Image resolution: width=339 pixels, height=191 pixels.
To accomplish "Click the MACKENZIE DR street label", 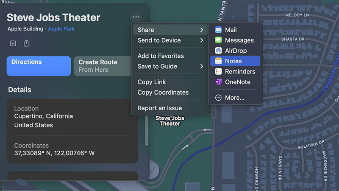I will pos(325,166).
